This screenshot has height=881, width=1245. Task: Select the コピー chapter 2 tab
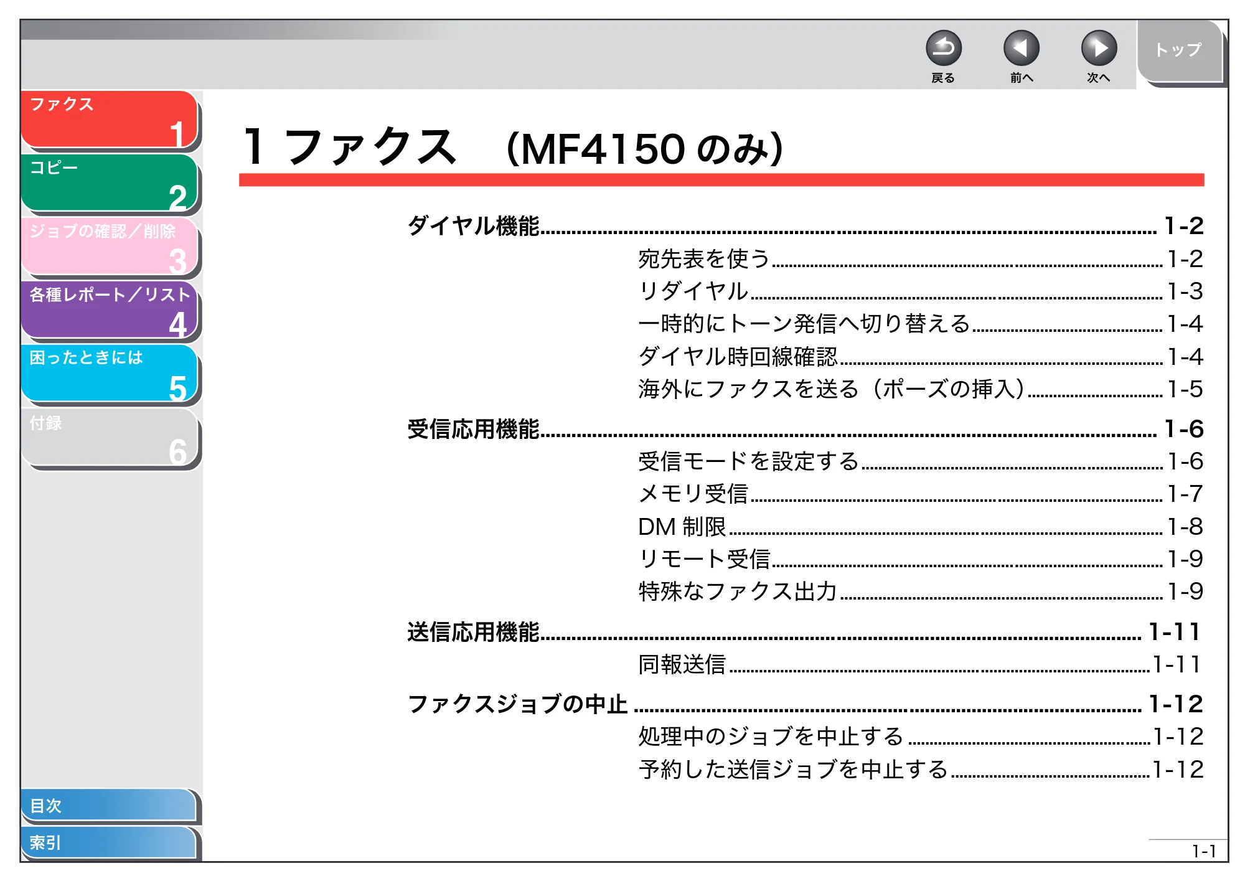[x=110, y=183]
